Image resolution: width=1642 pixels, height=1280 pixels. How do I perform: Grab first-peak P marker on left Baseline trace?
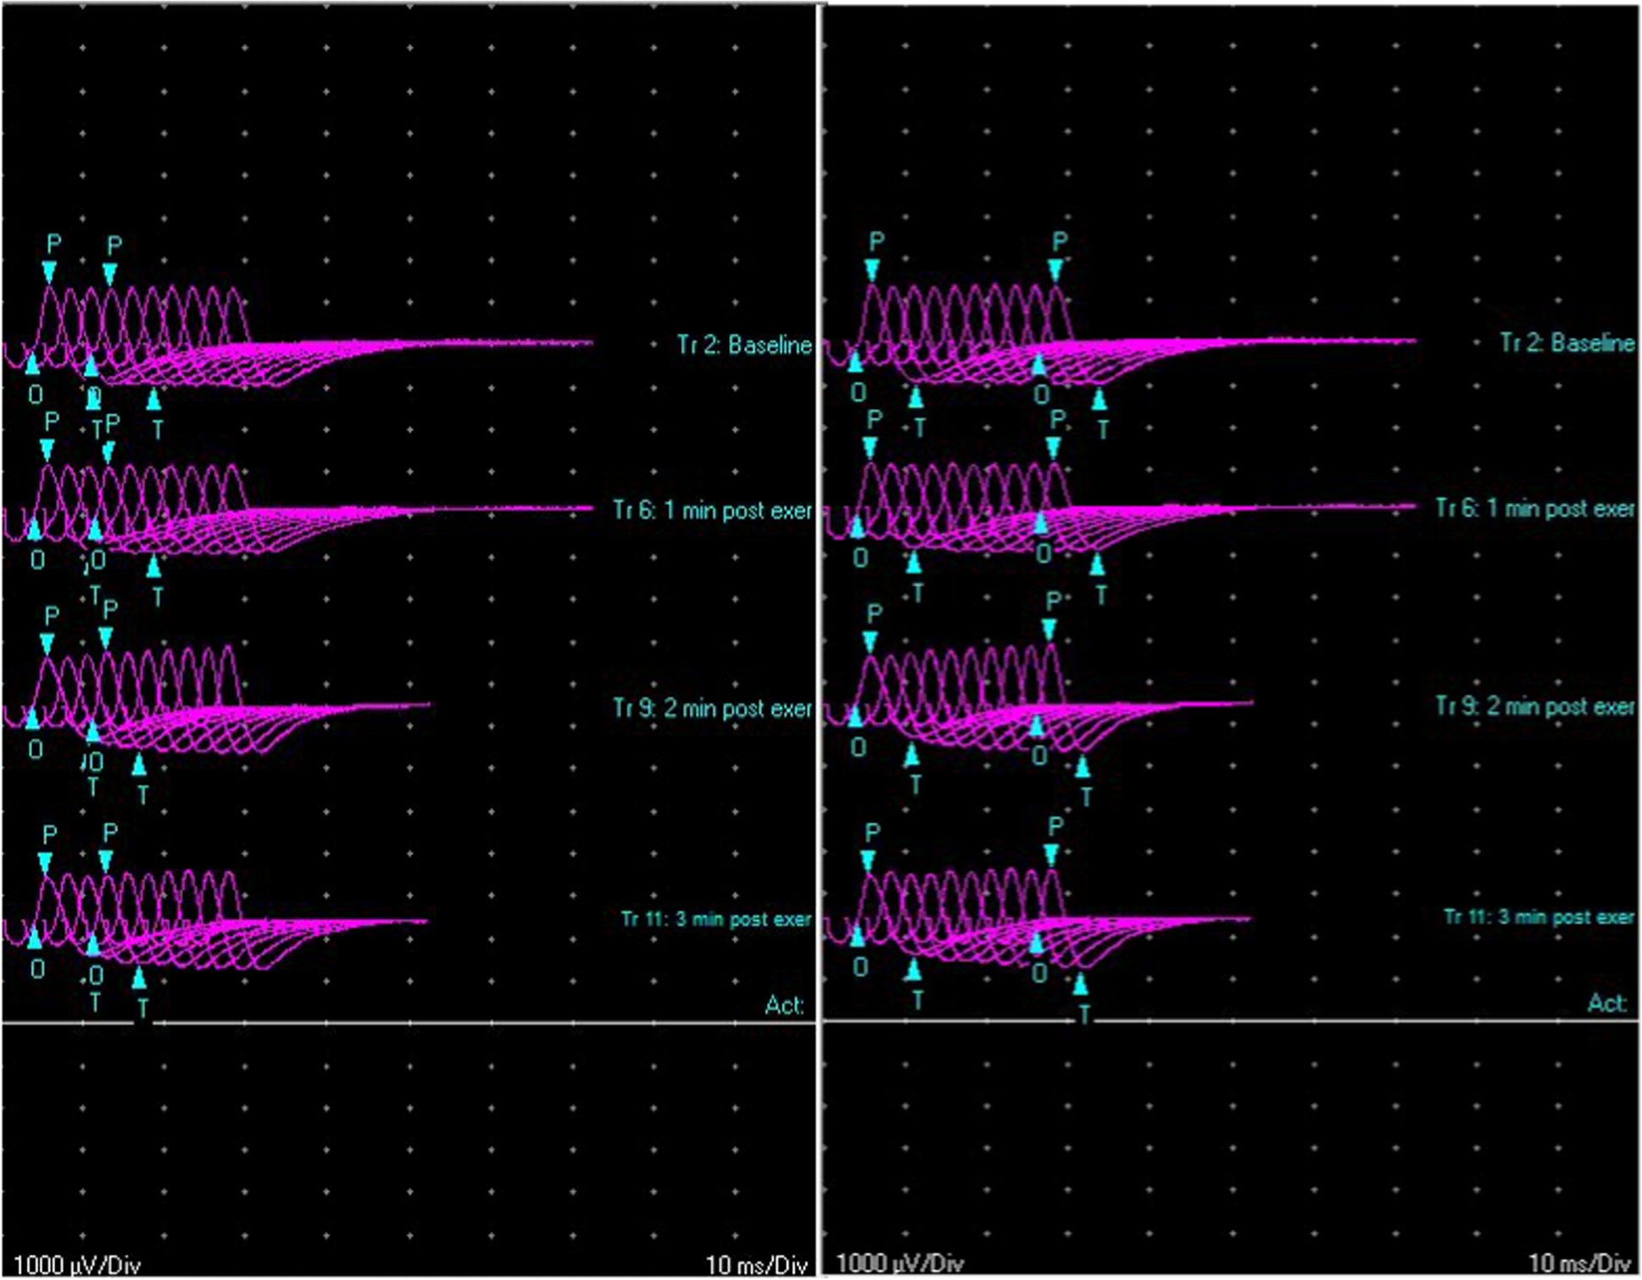(49, 273)
